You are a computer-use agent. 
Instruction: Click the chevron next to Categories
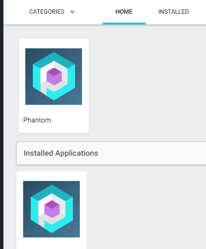click(x=73, y=12)
